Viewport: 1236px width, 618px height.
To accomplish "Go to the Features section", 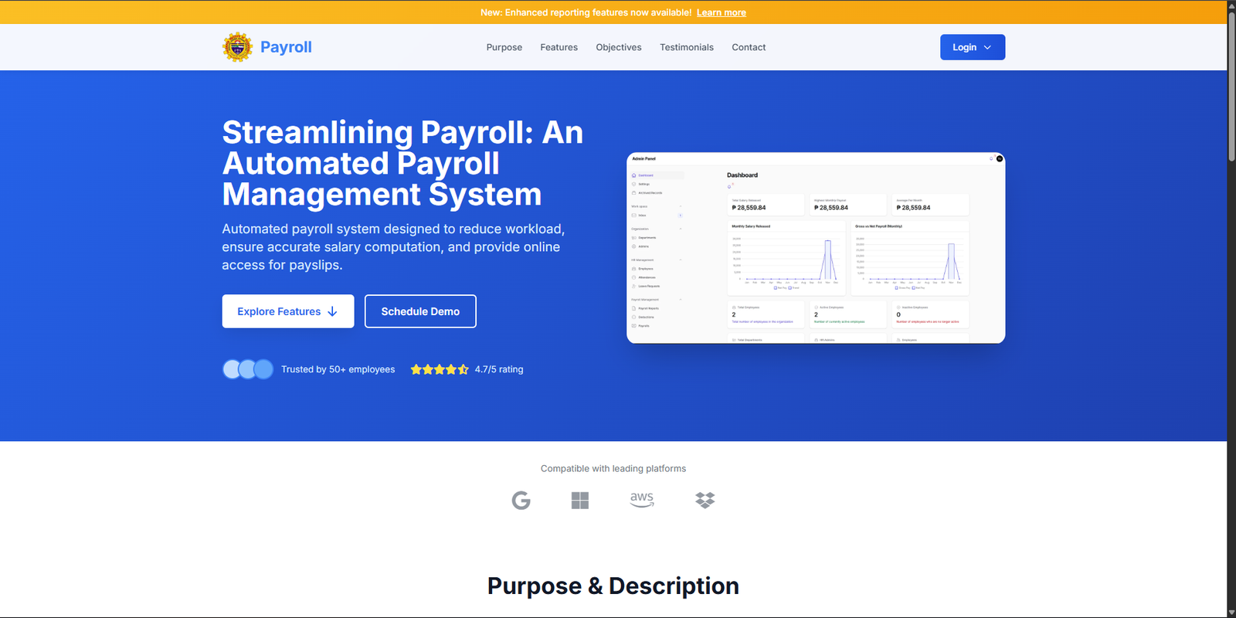I will (x=559, y=47).
